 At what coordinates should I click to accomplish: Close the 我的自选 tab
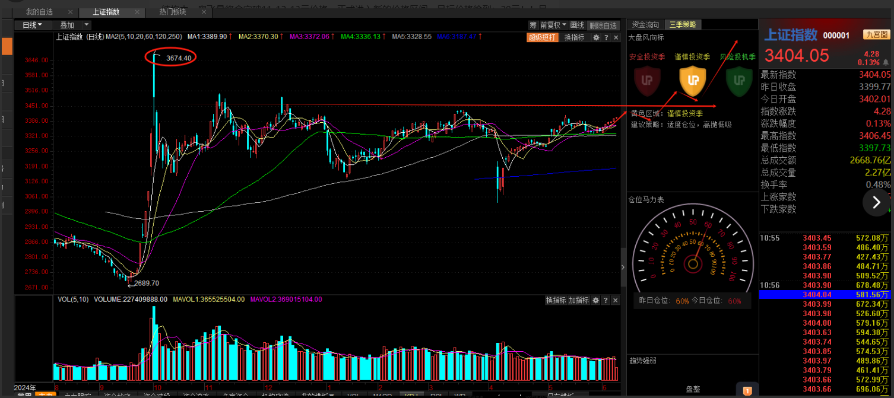71,12
